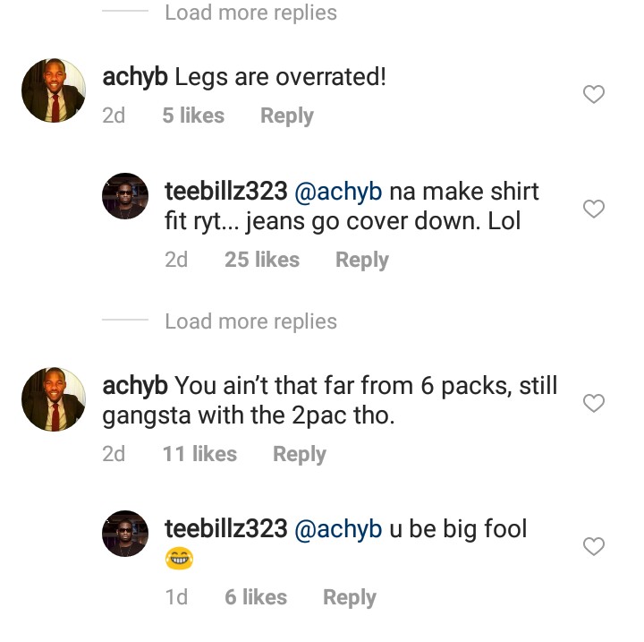
Task: Reply to "Legs are overrated!" comment
Action: click(286, 116)
